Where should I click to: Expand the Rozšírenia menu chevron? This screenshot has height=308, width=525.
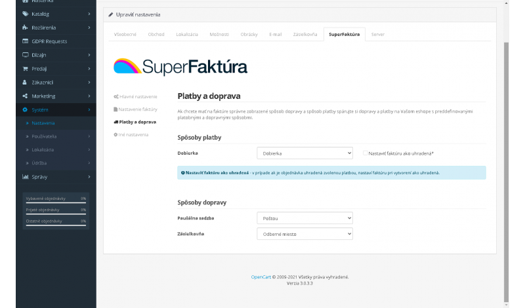pos(89,28)
